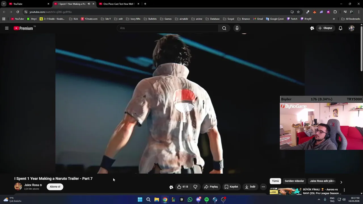Open a new browser tab
Viewport: 363px width, 204px height.
point(145,4)
